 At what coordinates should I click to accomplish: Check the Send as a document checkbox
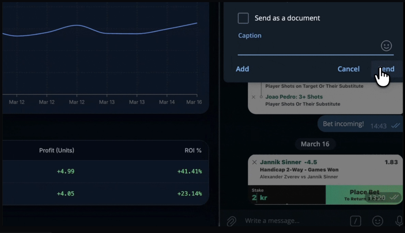coord(243,18)
